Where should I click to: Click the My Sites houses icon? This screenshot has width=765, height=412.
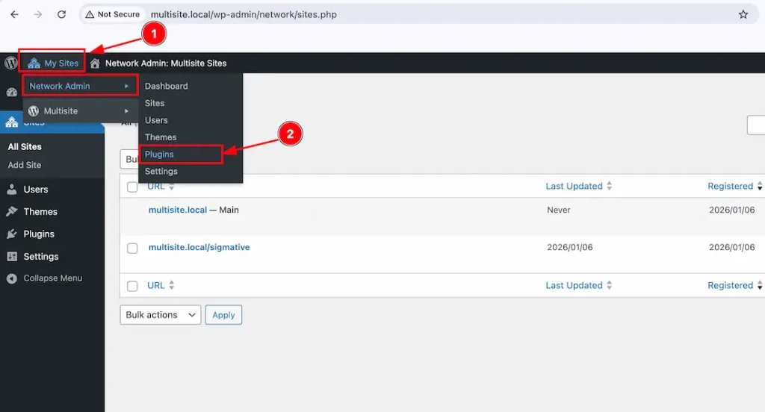point(34,63)
